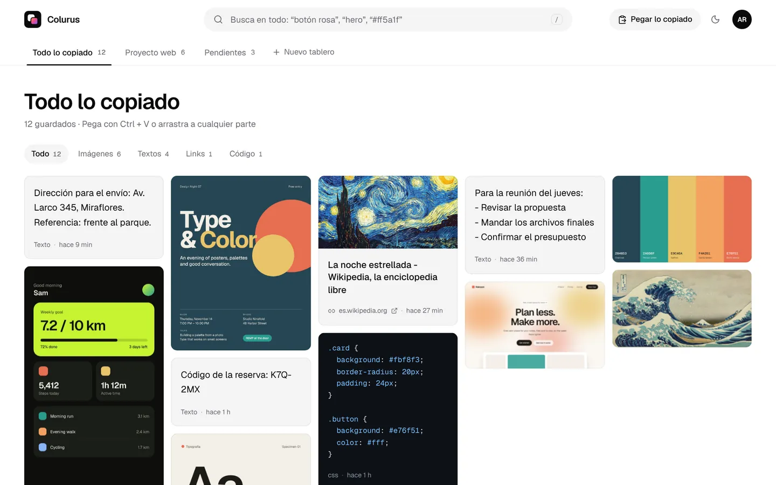Filter by Código
776x485 pixels.
tap(246, 154)
